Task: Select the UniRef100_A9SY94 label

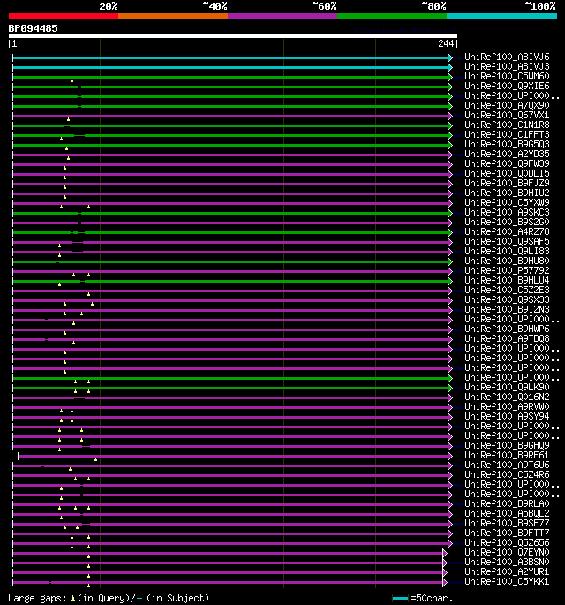Action: click(507, 416)
